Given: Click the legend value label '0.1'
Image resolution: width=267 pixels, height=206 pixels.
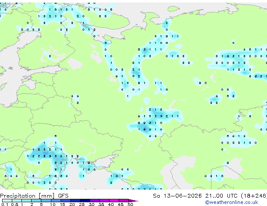Looking at the screenshot, I should (5, 204).
